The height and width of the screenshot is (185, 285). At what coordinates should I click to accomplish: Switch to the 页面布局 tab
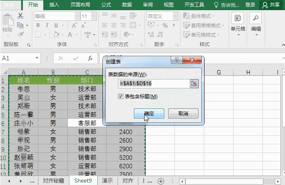[x=80, y=5]
